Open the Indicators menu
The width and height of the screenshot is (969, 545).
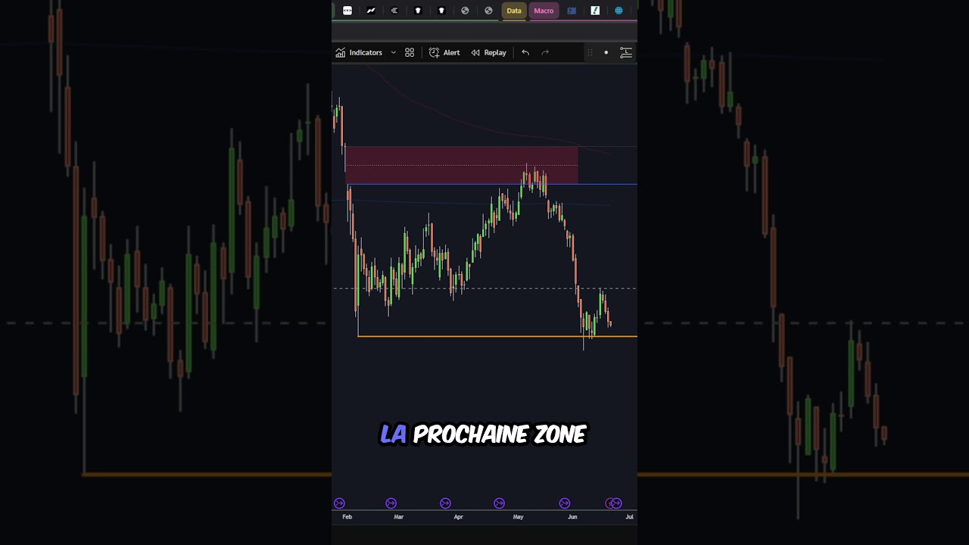[x=359, y=52]
